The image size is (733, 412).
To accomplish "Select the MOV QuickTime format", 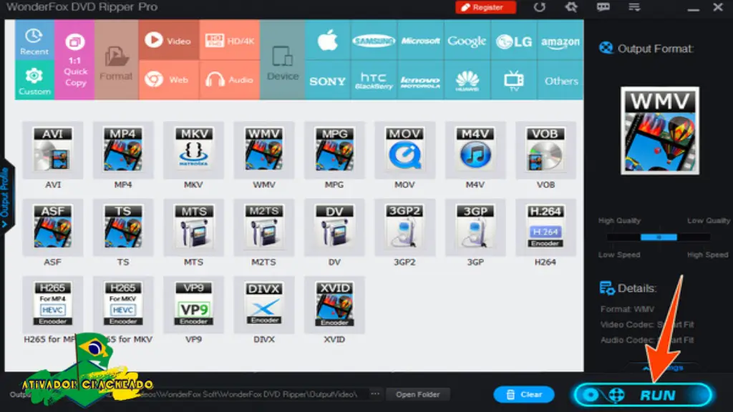I will tap(405, 150).
